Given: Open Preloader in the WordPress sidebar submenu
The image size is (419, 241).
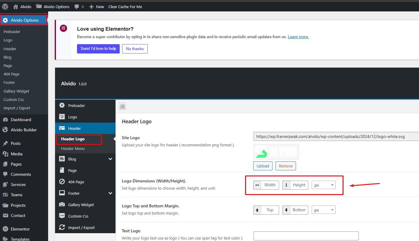Looking at the screenshot, I should [x=12, y=32].
